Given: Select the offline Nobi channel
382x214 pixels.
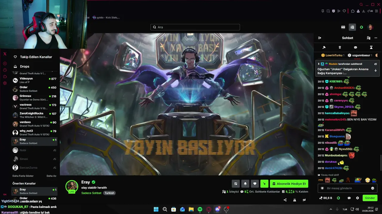Looking at the screenshot, I should tap(35, 150).
